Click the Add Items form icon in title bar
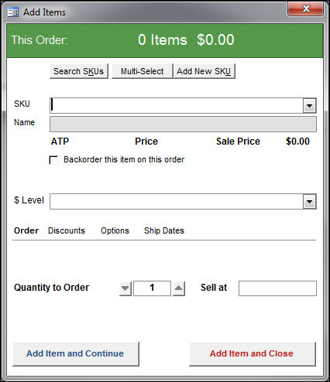 [x=13, y=12]
